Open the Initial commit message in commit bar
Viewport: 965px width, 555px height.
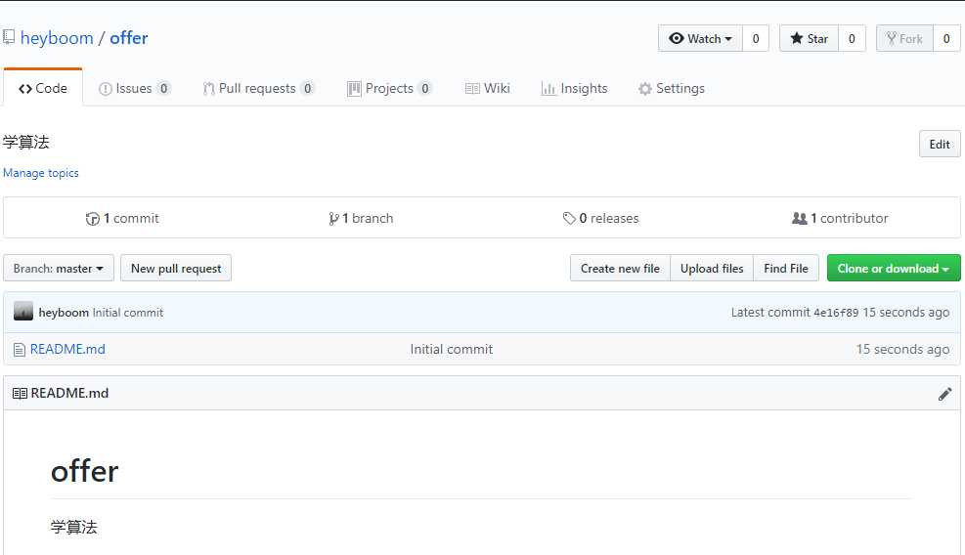(x=128, y=313)
